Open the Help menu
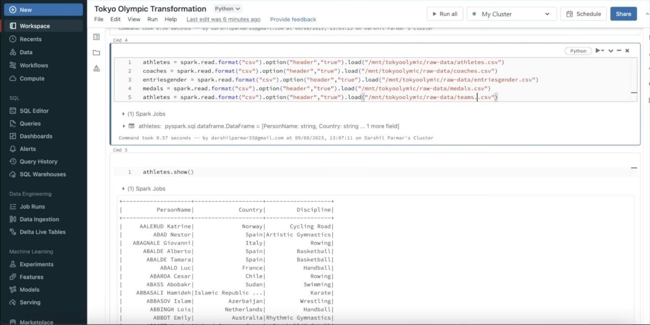This screenshot has height=325, width=650. tap(171, 19)
